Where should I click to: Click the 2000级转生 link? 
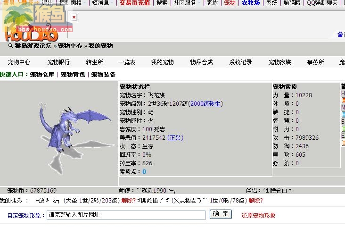click(x=205, y=104)
